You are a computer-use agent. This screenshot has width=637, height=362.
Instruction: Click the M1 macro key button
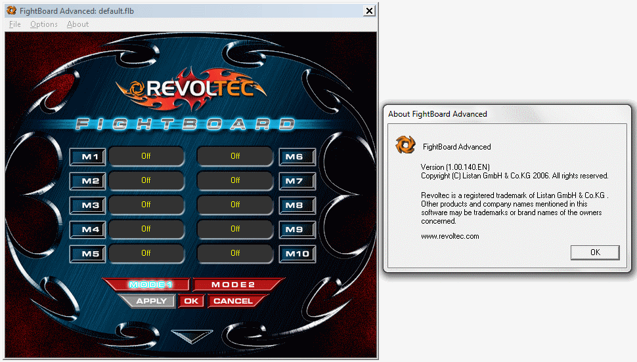point(88,157)
